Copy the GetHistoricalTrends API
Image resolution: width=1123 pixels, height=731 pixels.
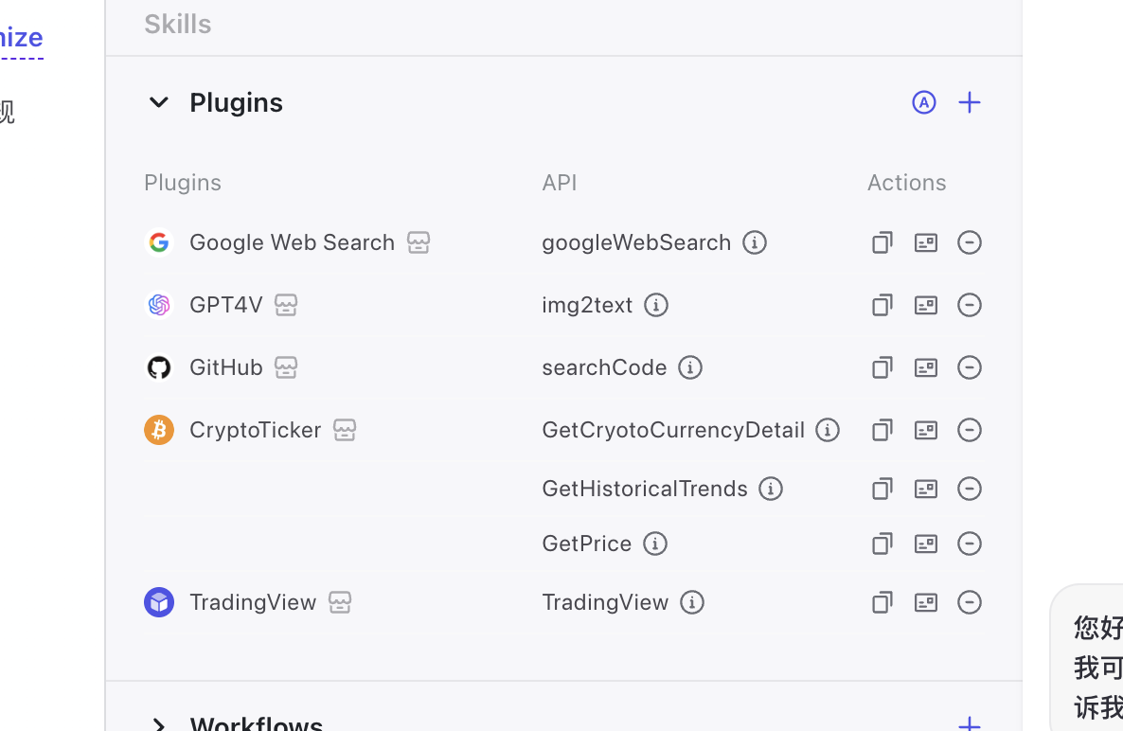point(882,489)
